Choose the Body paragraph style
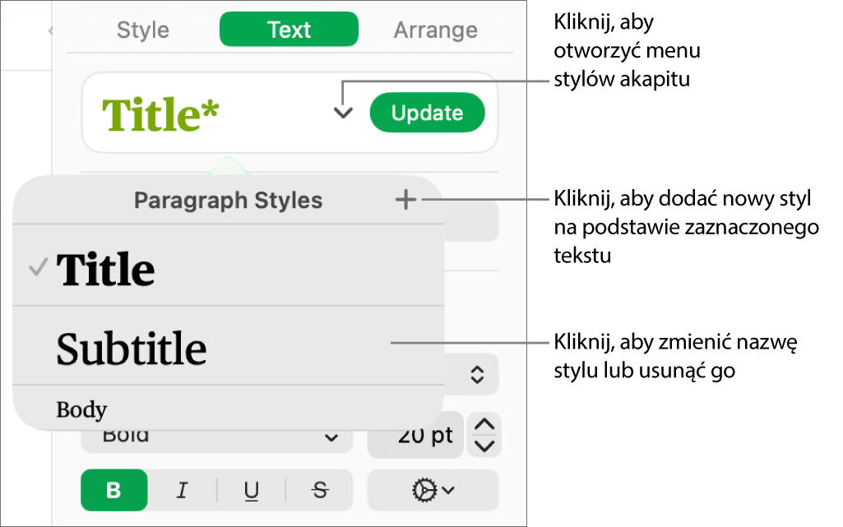Screen dimensions: 843x527 [229, 409]
